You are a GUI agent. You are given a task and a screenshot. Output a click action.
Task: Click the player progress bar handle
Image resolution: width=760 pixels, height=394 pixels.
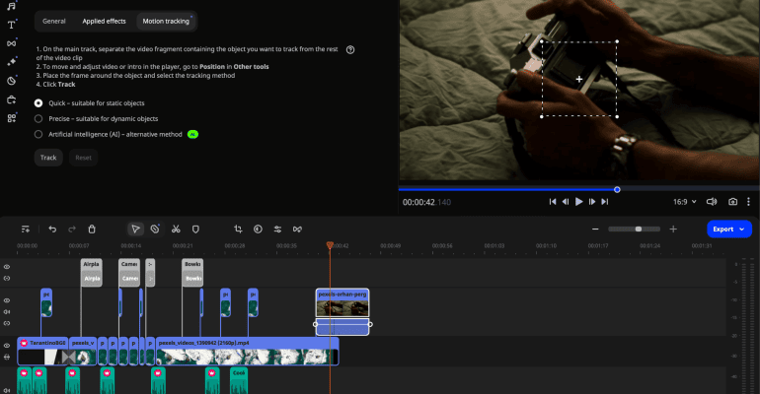coord(617,189)
